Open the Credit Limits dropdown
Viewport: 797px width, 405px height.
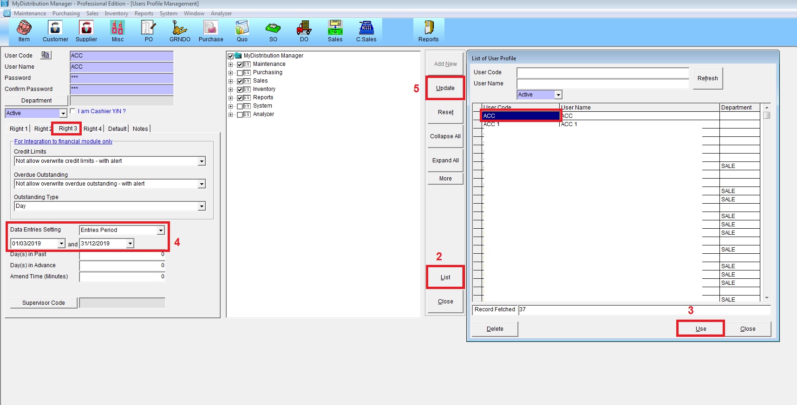coord(202,161)
